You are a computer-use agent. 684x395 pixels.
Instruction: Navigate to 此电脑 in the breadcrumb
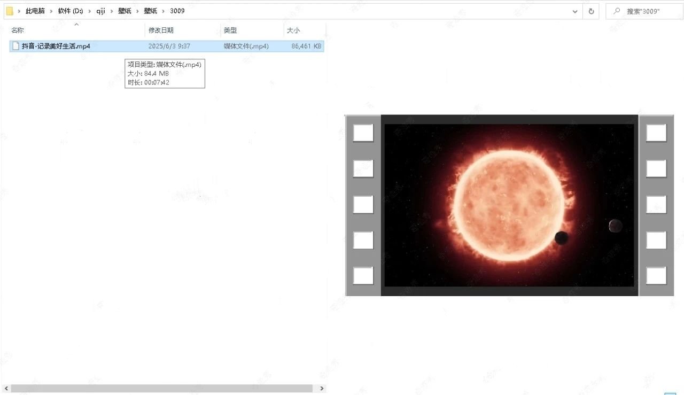click(x=35, y=11)
